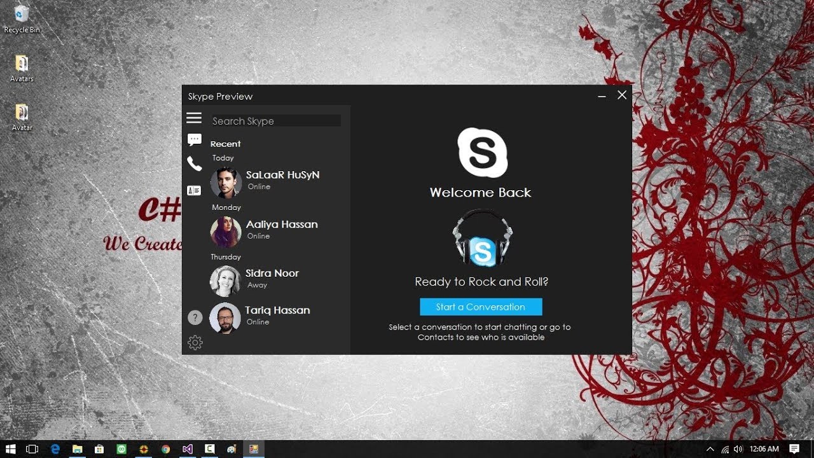Open File Explorer from the taskbar
This screenshot has width=814, height=458.
(77, 449)
